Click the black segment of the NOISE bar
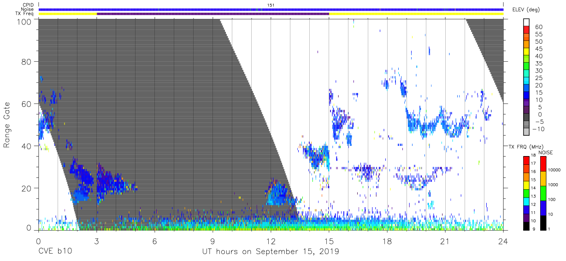This screenshot has width=566, height=261. (543, 223)
